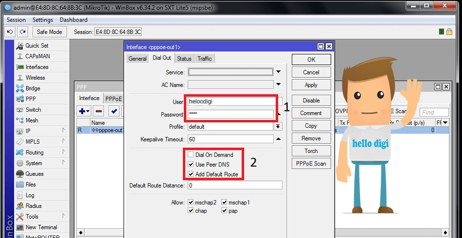Image resolution: width=462 pixels, height=238 pixels.
Task: Open the Profile dropdown list
Action: [278, 126]
